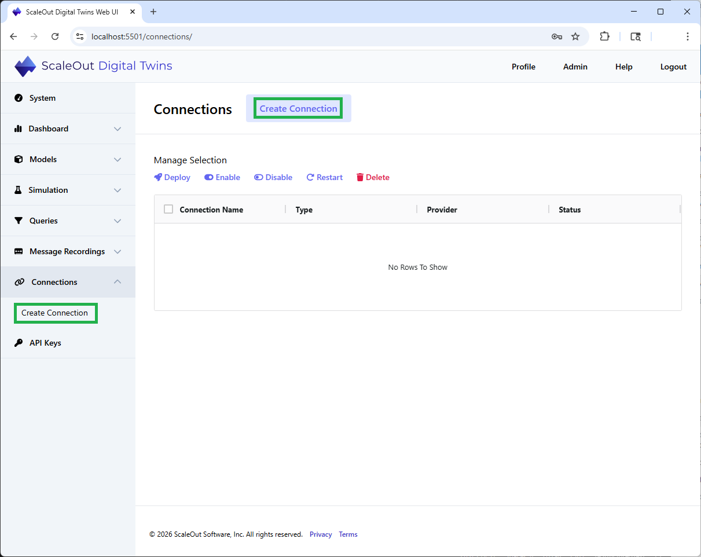Click the Message Recordings tape icon
Screen dimensions: 701x557
pyautogui.click(x=19, y=251)
